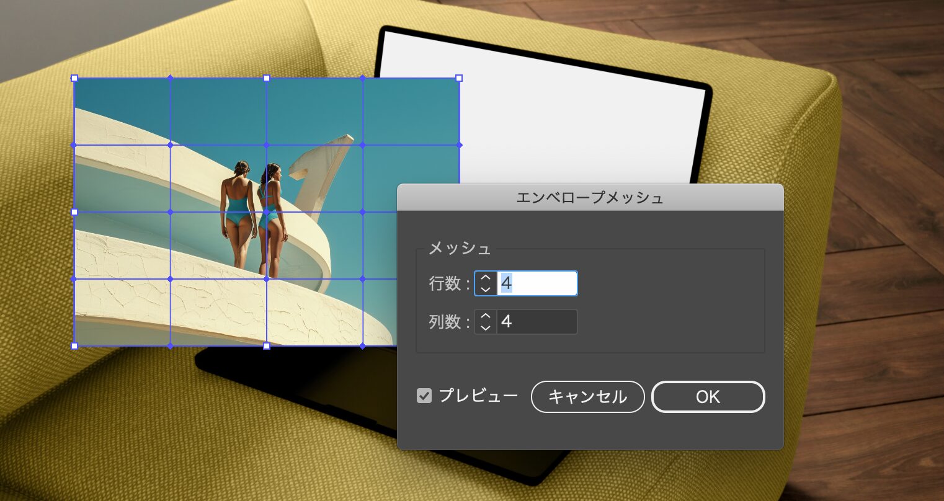944x501 pixels.
Task: Decrease the 列数 value with down arrow
Action: [486, 327]
